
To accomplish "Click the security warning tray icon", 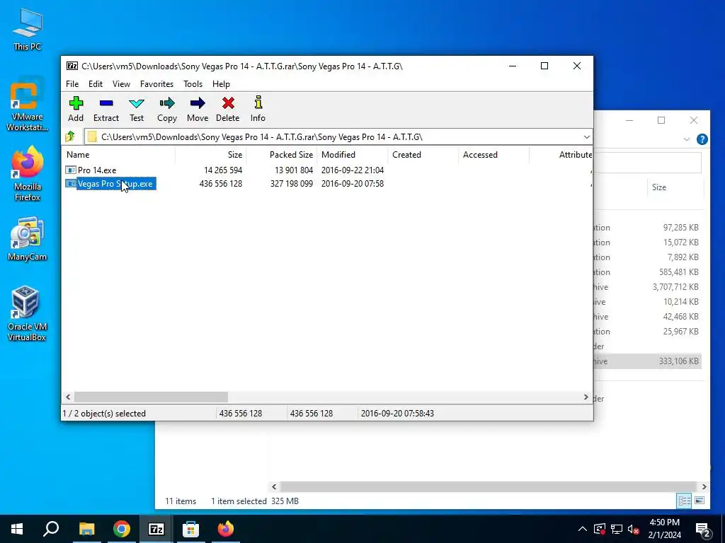I will [x=600, y=529].
